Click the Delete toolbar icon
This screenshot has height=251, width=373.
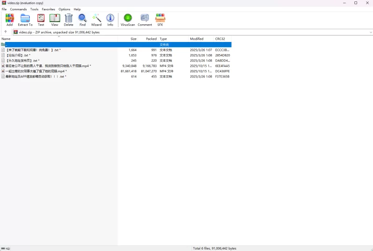pyautogui.click(x=69, y=20)
